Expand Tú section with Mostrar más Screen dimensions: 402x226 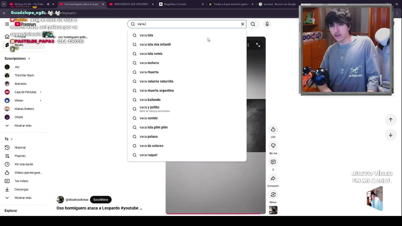(23, 198)
